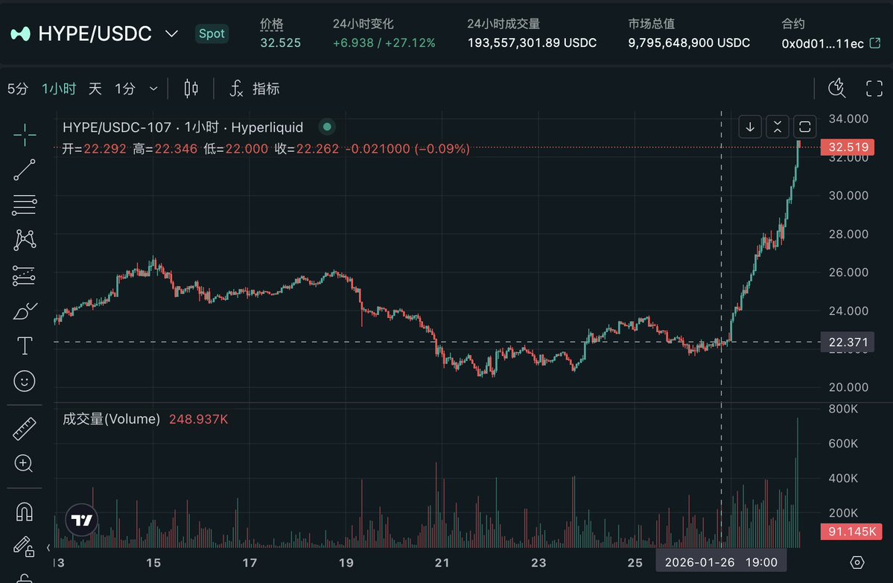Click the collapse pane button

tap(778, 127)
